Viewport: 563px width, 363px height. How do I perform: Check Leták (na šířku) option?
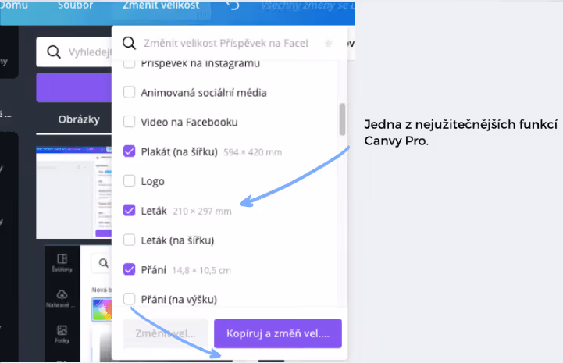click(x=130, y=240)
